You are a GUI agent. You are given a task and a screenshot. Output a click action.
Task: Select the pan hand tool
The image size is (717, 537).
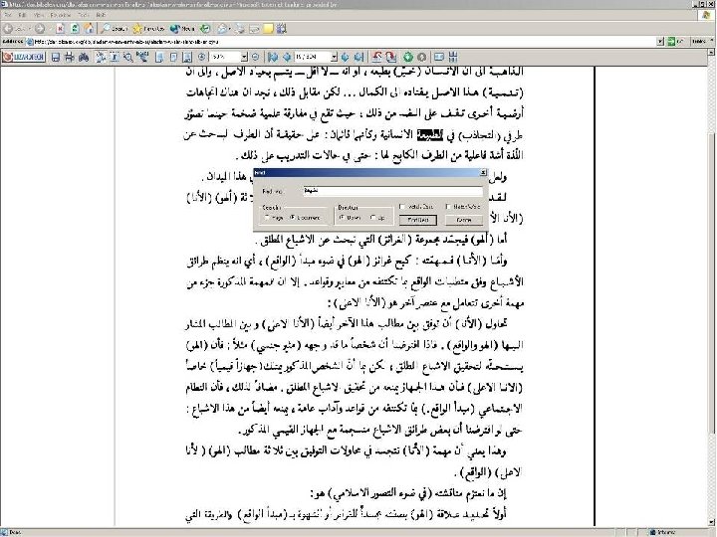point(101,57)
